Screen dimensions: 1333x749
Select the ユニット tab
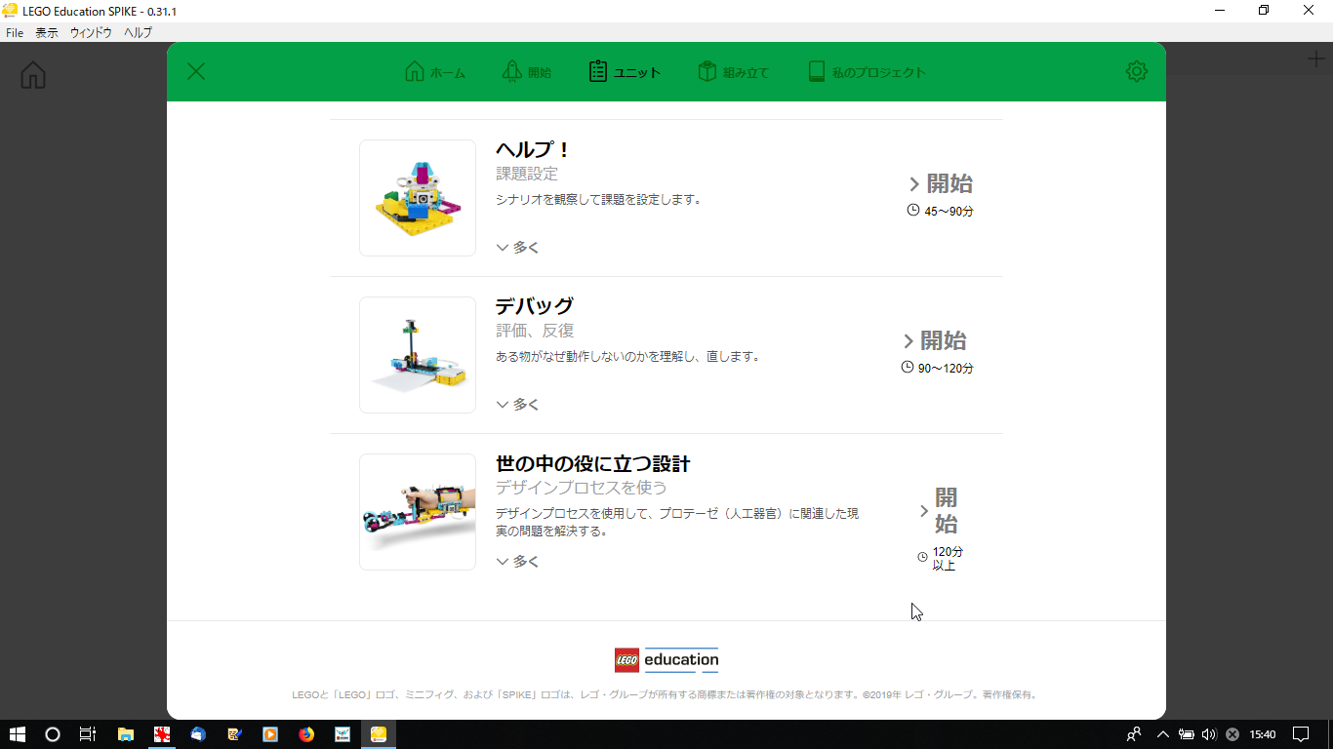626,72
